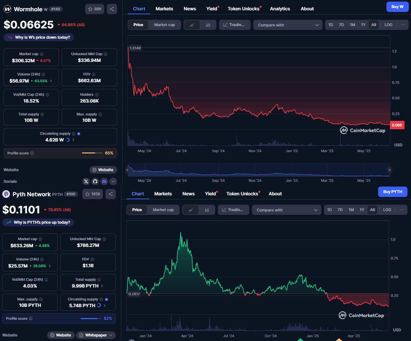Image resolution: width=411 pixels, height=341 pixels.
Task: Select Price view on Wormhole chart
Action: [138, 25]
